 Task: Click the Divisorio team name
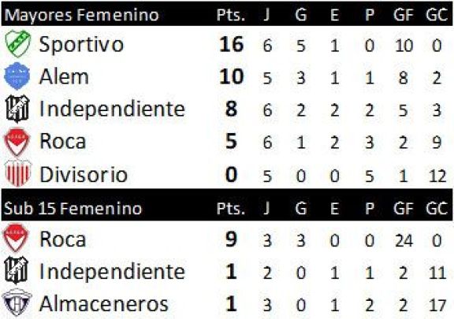[x=84, y=175]
